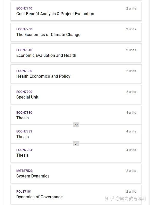Open Health Economics and Policy course
150x205 pixels.
pyautogui.click(x=43, y=76)
